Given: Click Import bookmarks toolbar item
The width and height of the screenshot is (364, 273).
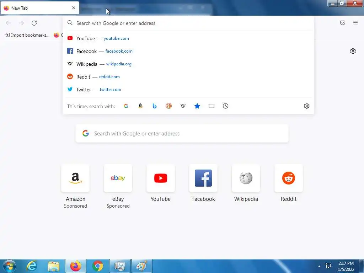Looking at the screenshot, I should pyautogui.click(x=27, y=35).
